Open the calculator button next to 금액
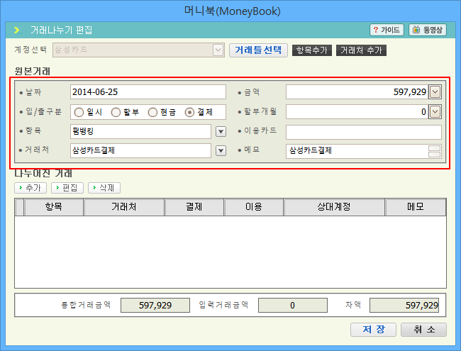 tap(435, 91)
